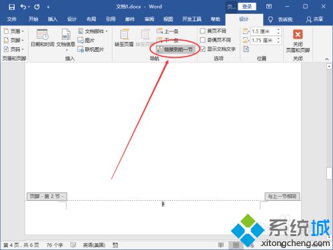Viewport: 333px width, 250px height.
Task: Click the header-from-top value 1.5 厘米
Action: (263, 31)
